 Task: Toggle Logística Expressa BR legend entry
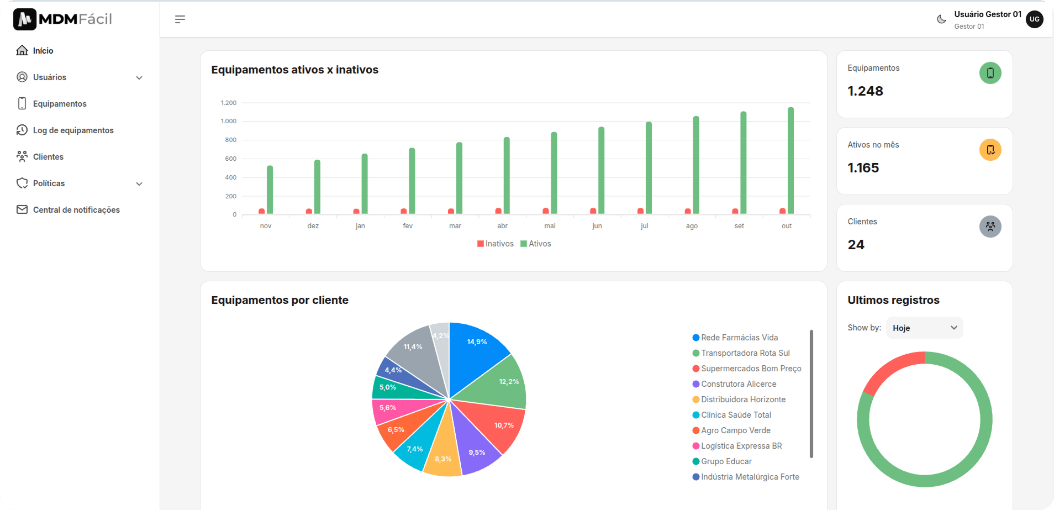737,446
